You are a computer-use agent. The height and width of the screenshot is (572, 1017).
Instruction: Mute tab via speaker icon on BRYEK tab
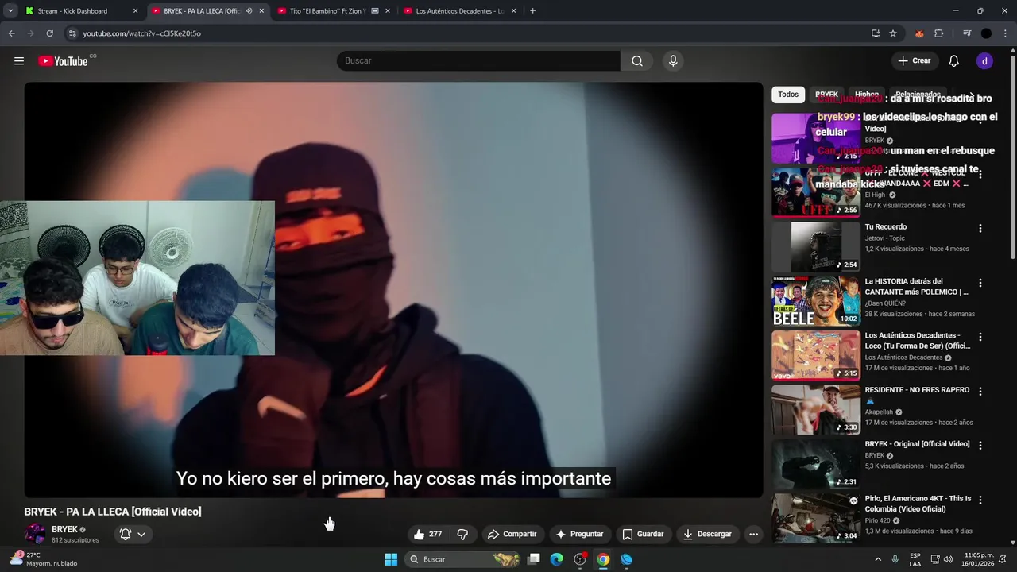249,11
